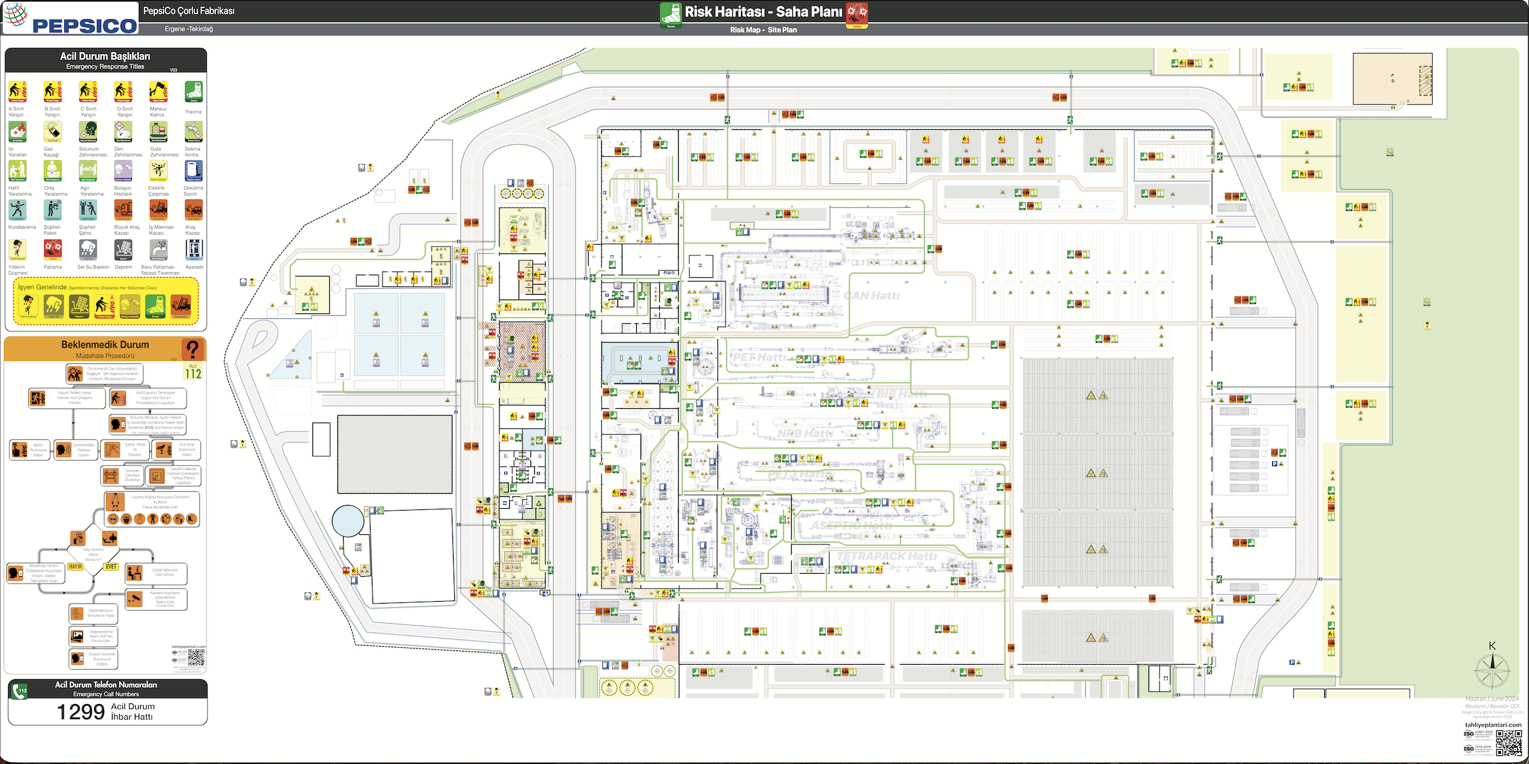Viewport: 1529px width, 764px height.
Task: Select the Elektrik Çarpması icon
Action: [158, 170]
